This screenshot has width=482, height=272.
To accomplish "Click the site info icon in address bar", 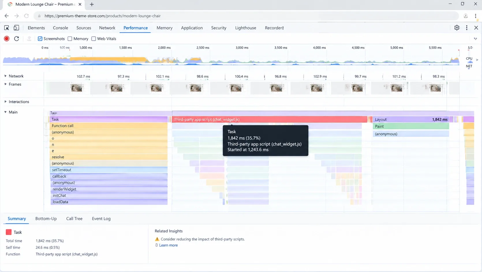I will point(40,16).
